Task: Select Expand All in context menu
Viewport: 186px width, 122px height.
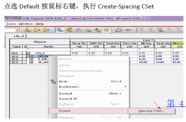Action: tap(68, 99)
